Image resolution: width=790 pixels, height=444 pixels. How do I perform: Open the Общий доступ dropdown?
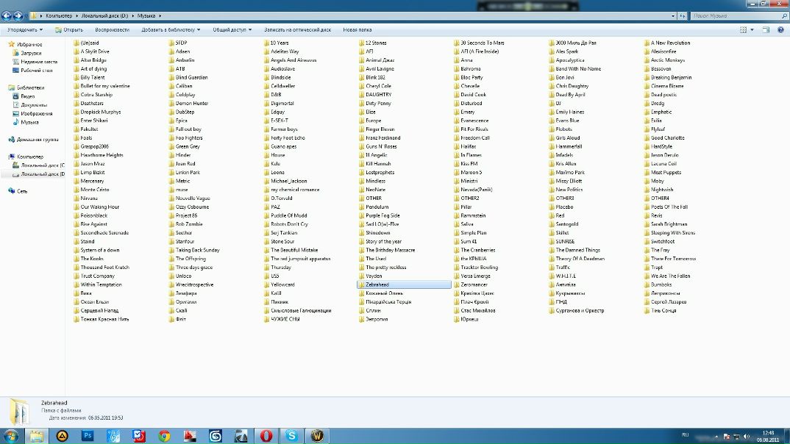(x=232, y=29)
